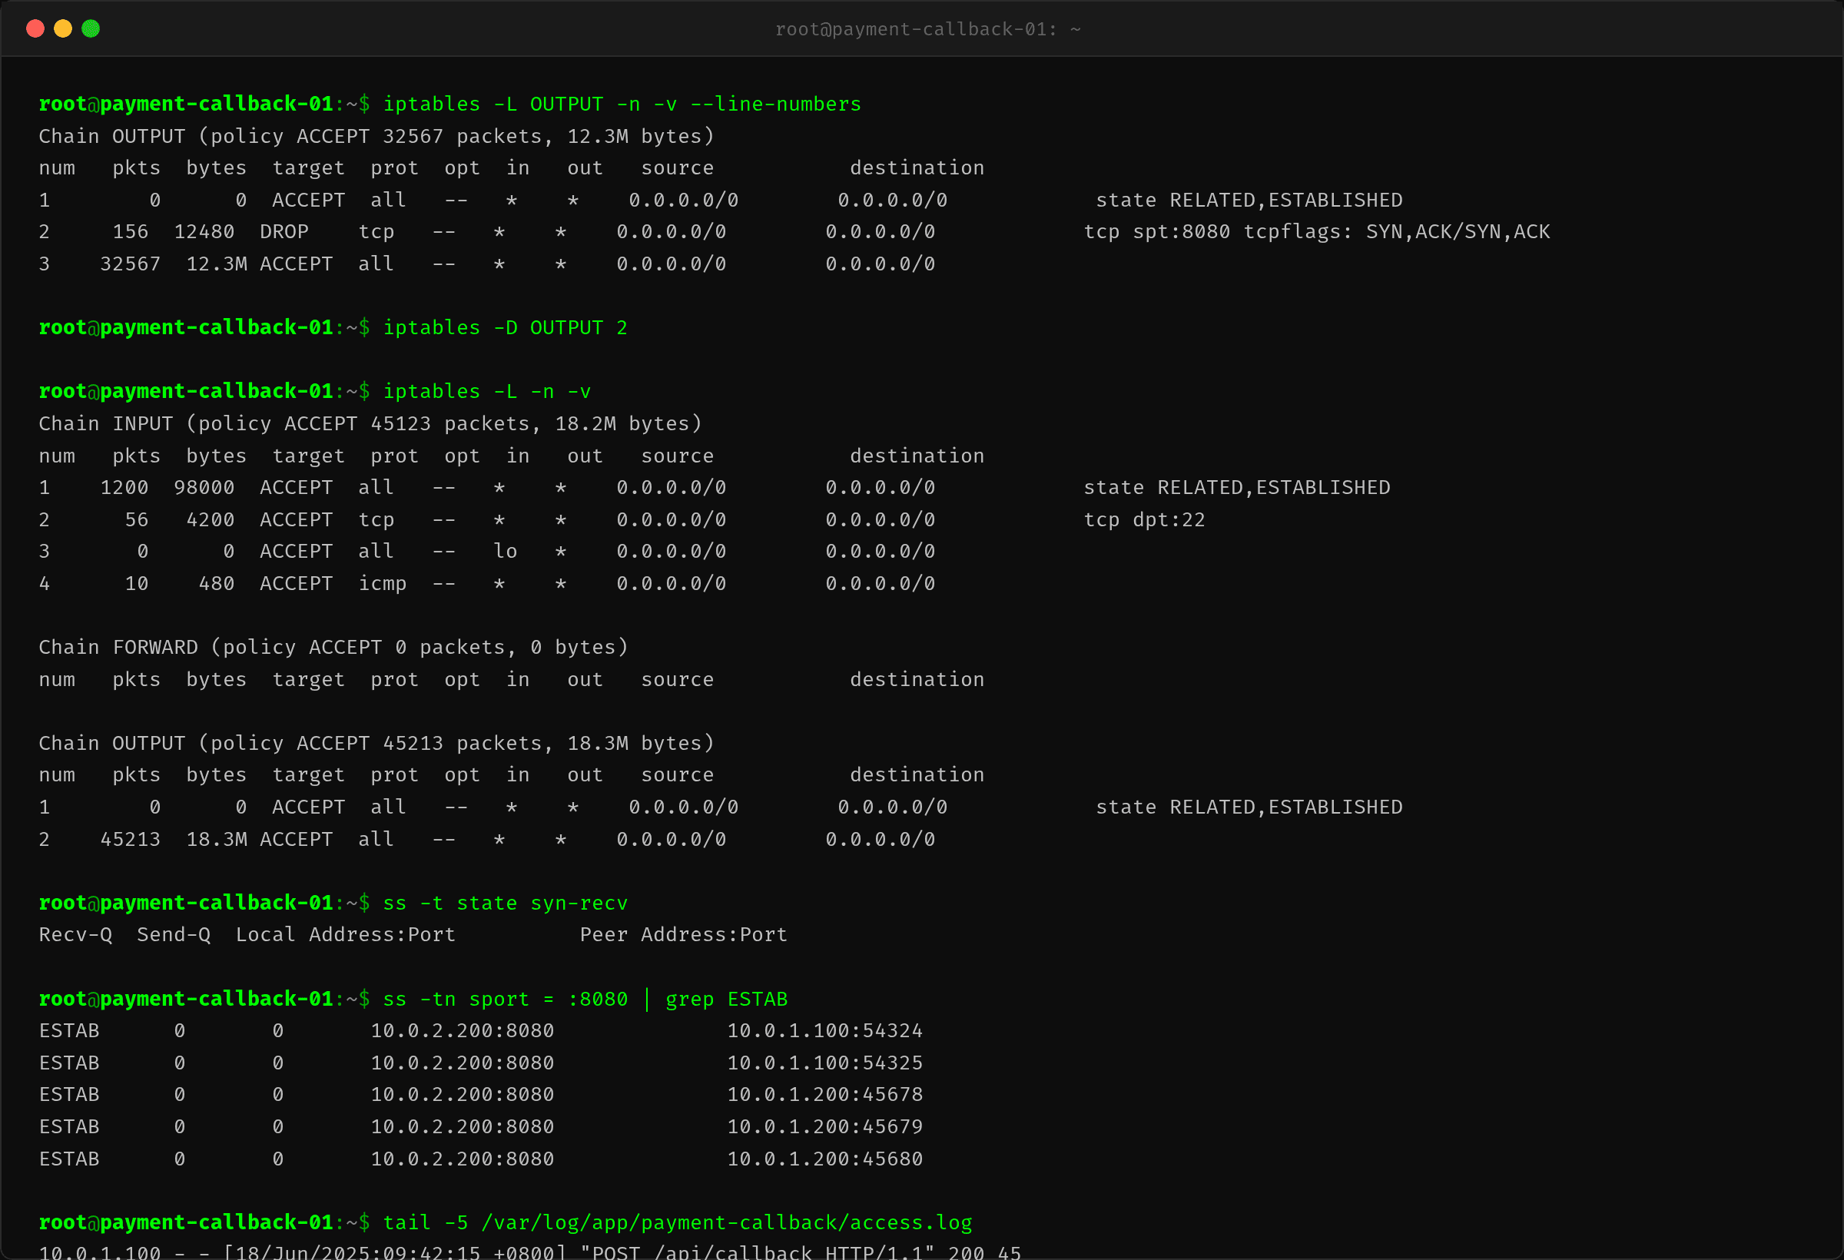1844x1260 pixels.
Task: Click the 12480 bytes value
Action: tap(204, 232)
